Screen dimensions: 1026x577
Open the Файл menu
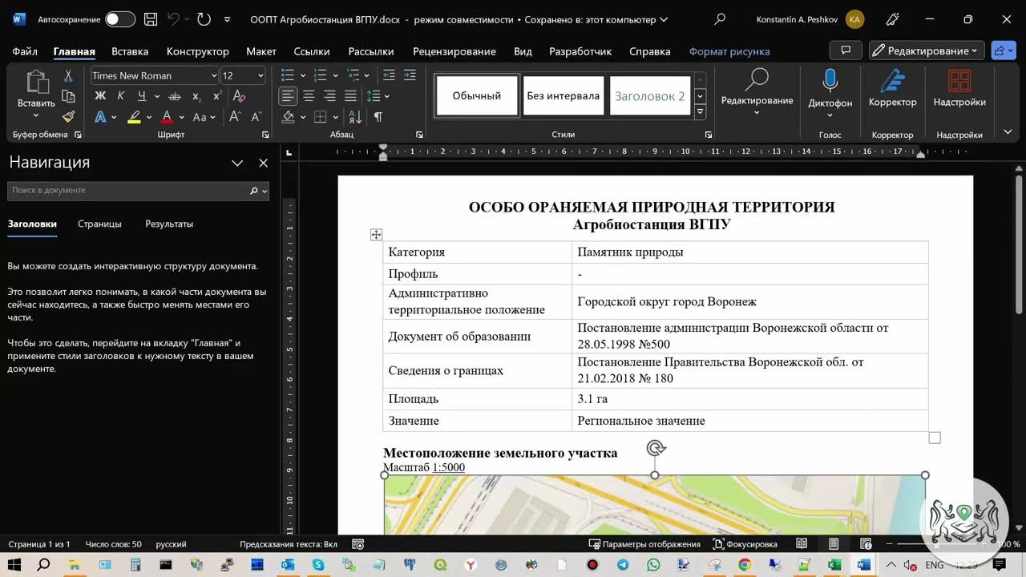click(25, 51)
